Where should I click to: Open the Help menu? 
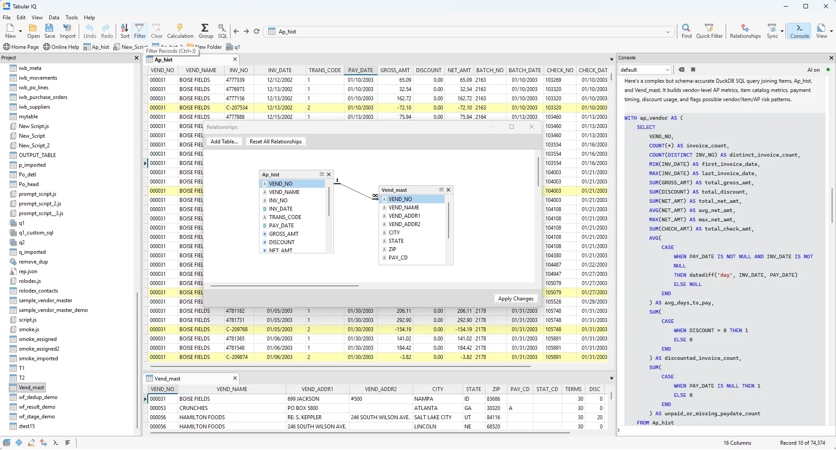89,18
